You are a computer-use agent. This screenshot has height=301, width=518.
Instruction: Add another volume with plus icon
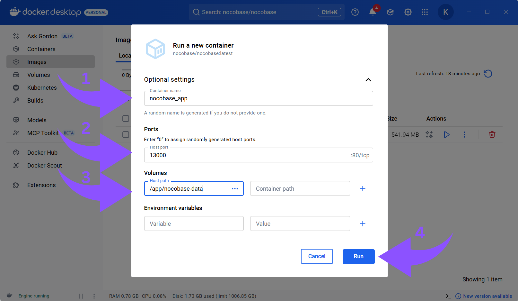pos(363,189)
